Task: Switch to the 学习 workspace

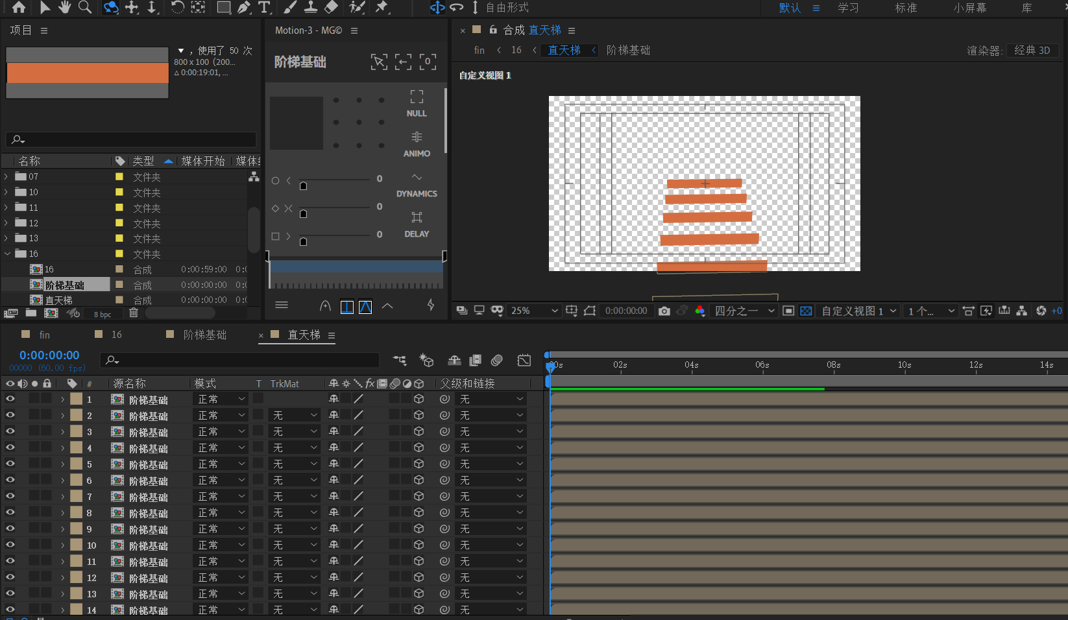Action: (x=848, y=8)
